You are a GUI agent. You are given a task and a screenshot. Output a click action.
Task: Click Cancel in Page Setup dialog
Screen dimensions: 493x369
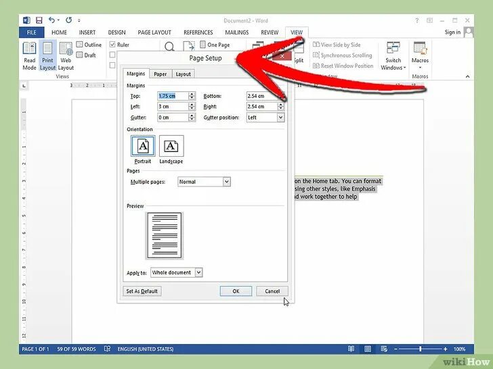[272, 291]
